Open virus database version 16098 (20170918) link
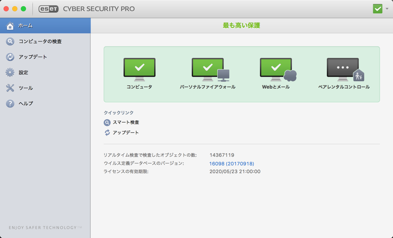This screenshot has width=393, height=238. pyautogui.click(x=231, y=164)
